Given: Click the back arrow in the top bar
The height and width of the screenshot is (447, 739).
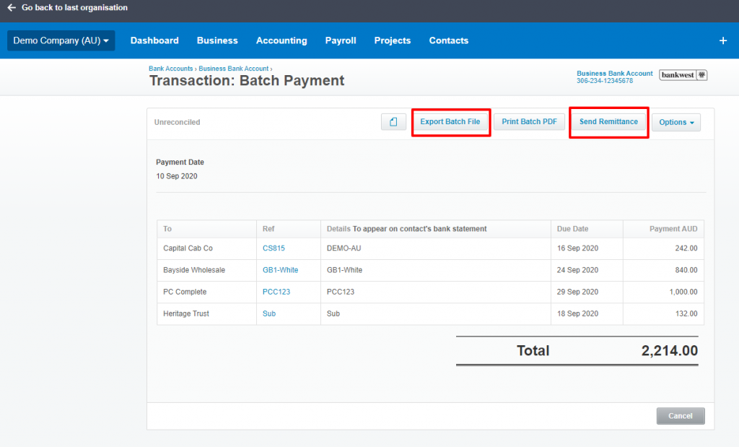Looking at the screenshot, I should 9,8.
